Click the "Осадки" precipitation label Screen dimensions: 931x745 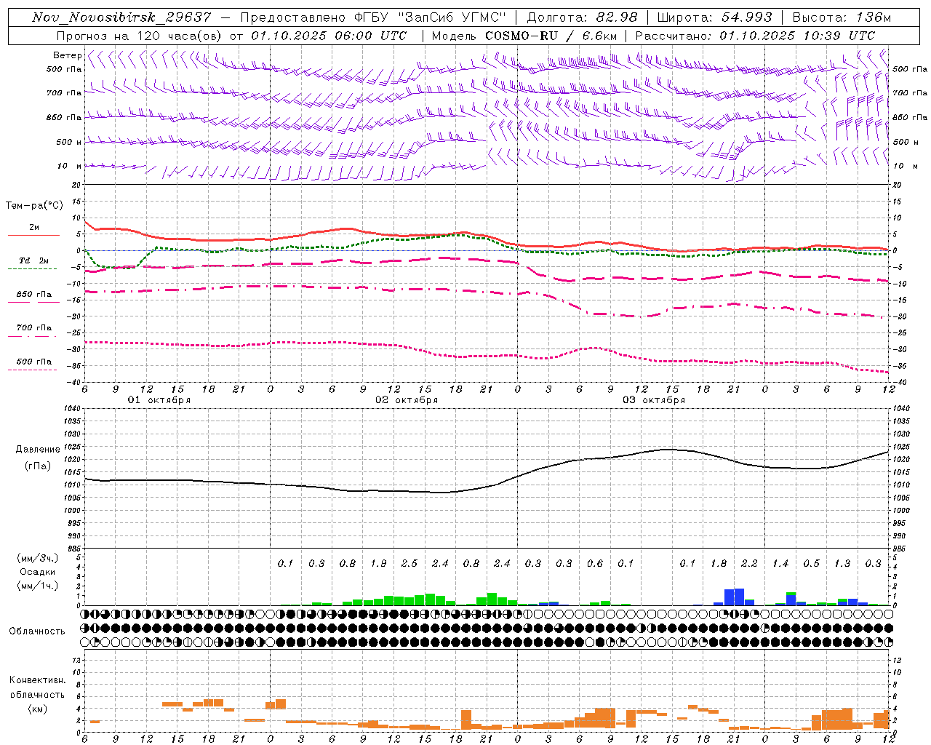pyautogui.click(x=38, y=572)
